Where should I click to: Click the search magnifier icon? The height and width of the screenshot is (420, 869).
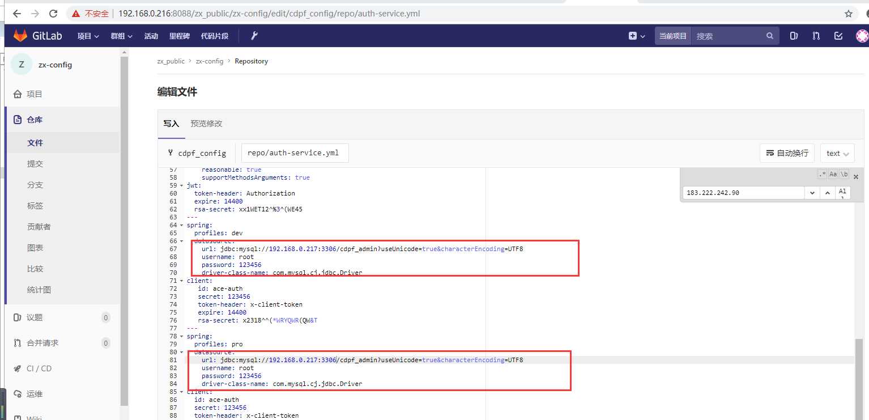click(769, 36)
